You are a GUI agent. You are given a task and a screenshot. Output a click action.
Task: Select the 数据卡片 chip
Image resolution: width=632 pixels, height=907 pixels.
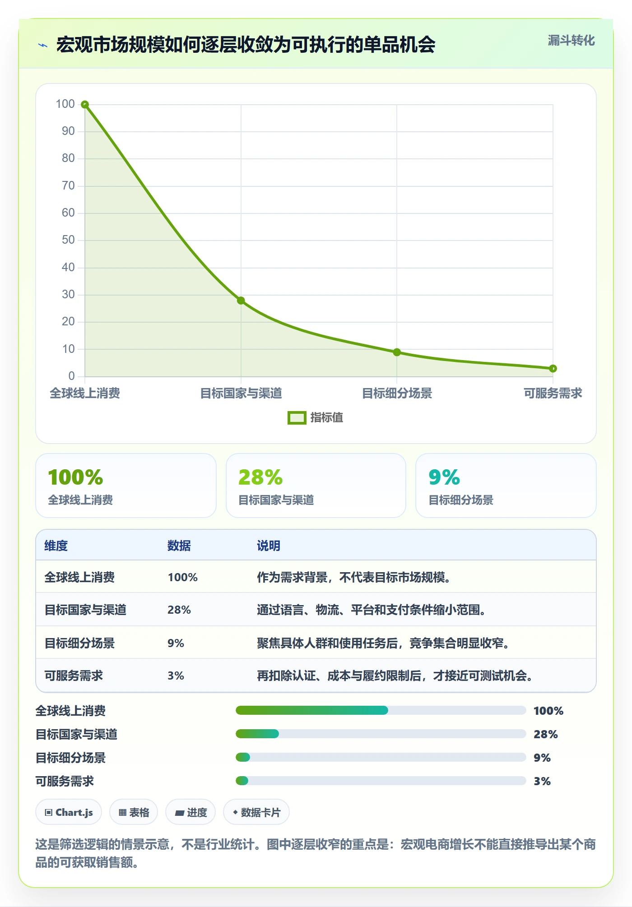(256, 812)
